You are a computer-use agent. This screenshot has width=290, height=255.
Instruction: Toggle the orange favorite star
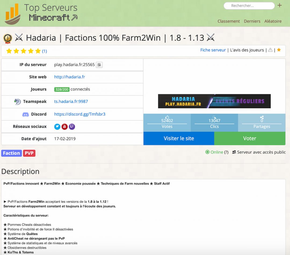279,50
